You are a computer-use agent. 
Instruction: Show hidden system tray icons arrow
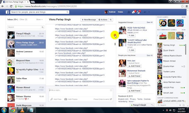(163, 110)
